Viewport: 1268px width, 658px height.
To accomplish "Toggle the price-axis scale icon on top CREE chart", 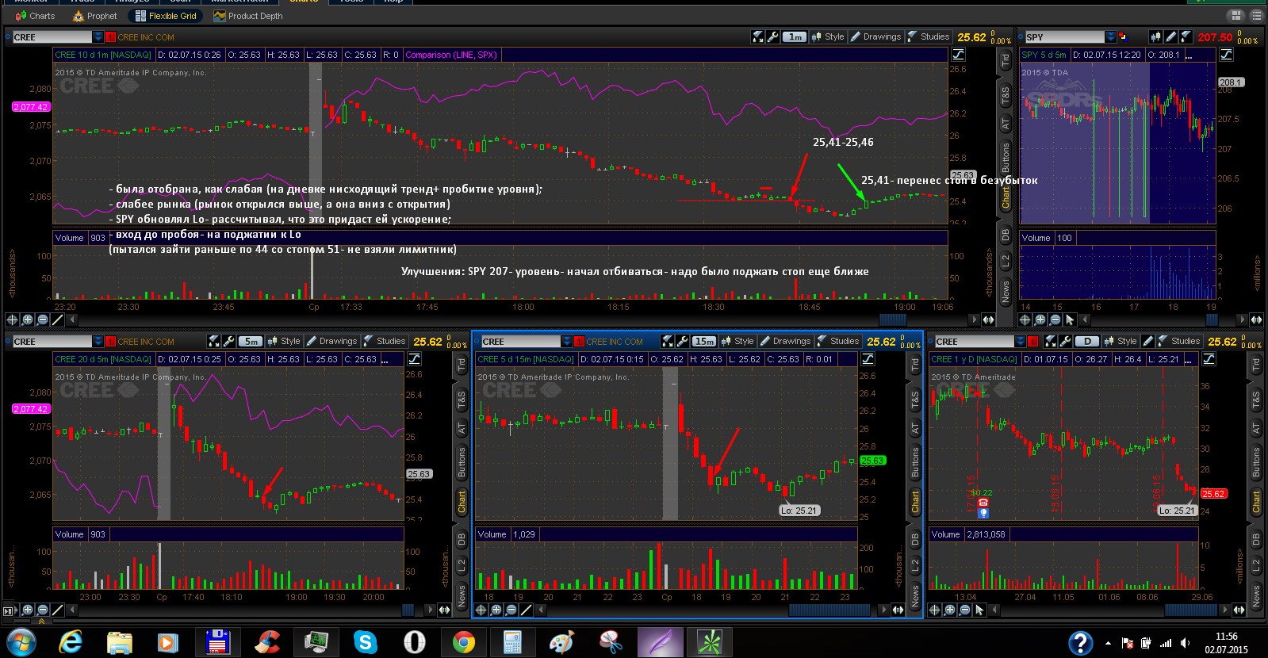I will coord(958,55).
